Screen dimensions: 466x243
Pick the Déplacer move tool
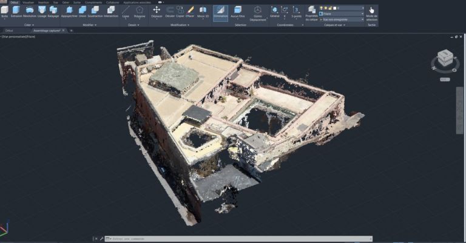(157, 11)
